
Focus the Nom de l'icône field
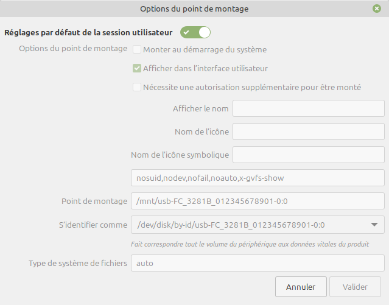[x=308, y=131]
